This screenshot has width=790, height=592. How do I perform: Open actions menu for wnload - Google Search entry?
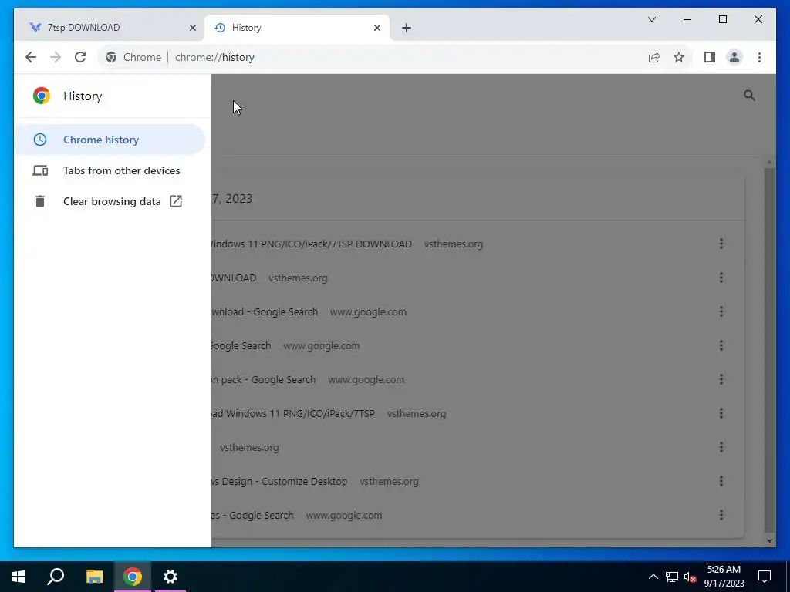(x=721, y=311)
